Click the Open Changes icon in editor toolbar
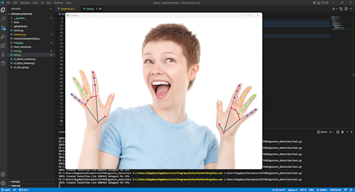 click(x=341, y=9)
